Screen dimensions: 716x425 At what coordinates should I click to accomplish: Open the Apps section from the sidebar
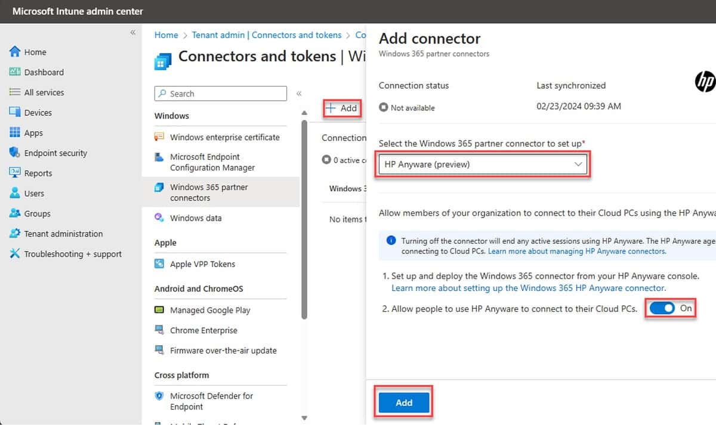click(15, 132)
